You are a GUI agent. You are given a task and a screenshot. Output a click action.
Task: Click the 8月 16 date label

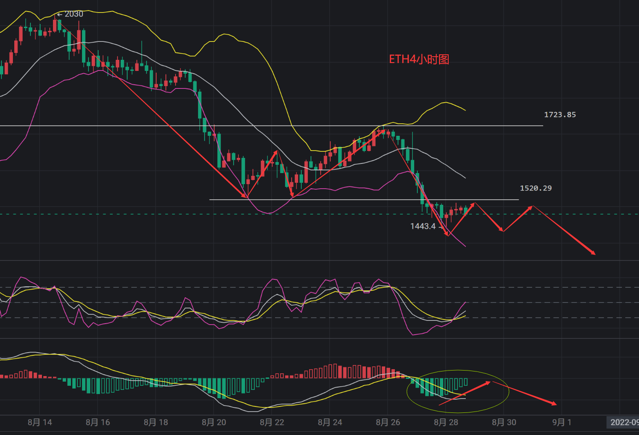click(x=98, y=422)
